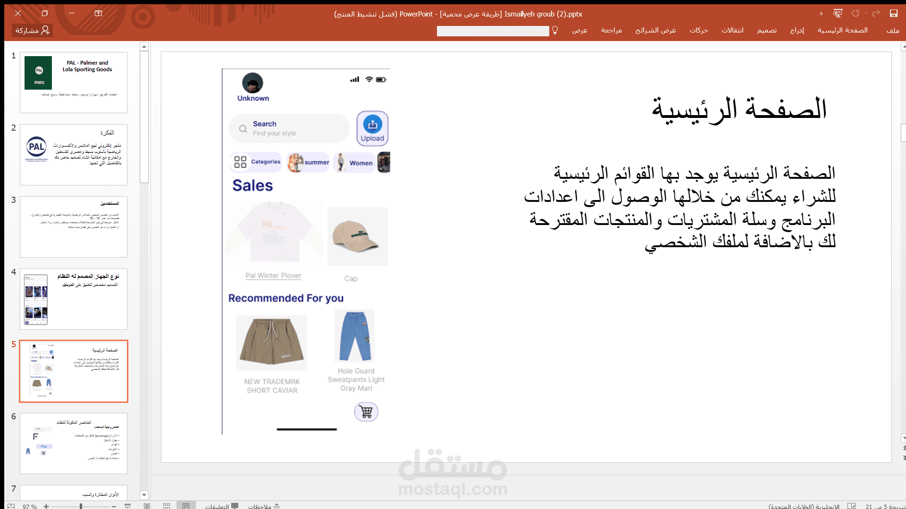Click the zoom out minus button
This screenshot has height=509, width=906.
coord(114,506)
